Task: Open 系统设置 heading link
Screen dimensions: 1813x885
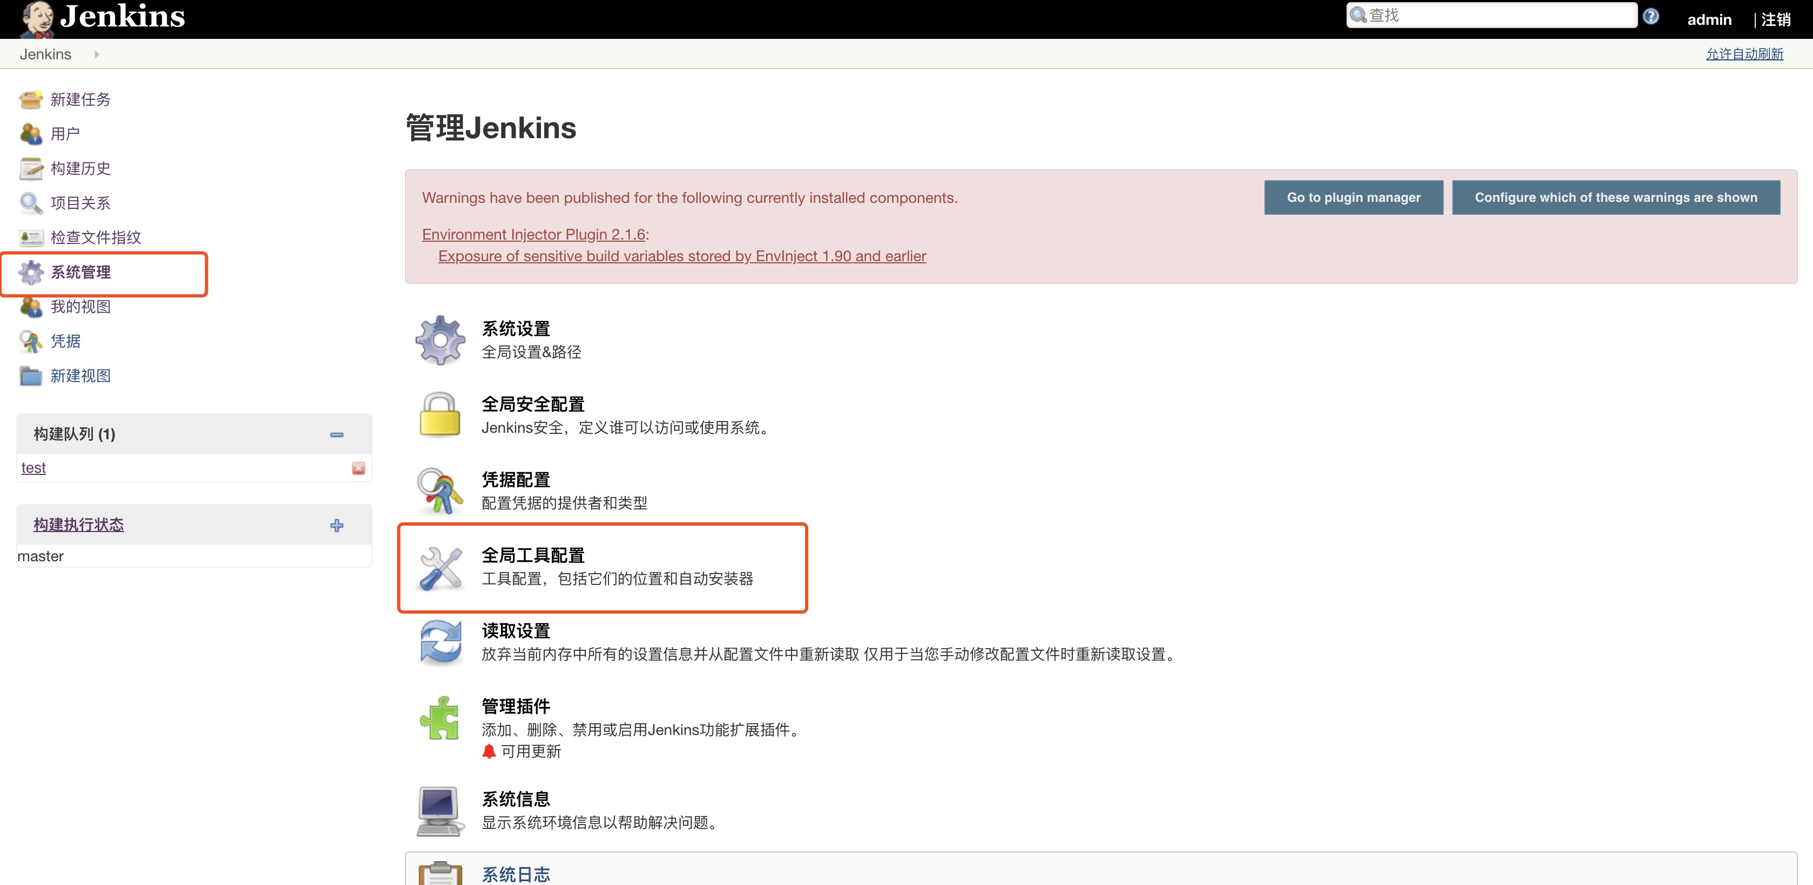Action: click(516, 329)
